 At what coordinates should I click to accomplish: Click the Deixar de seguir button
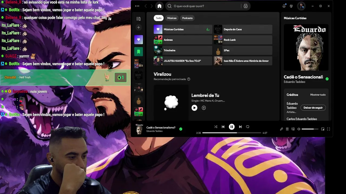pyautogui.click(x=313, y=108)
